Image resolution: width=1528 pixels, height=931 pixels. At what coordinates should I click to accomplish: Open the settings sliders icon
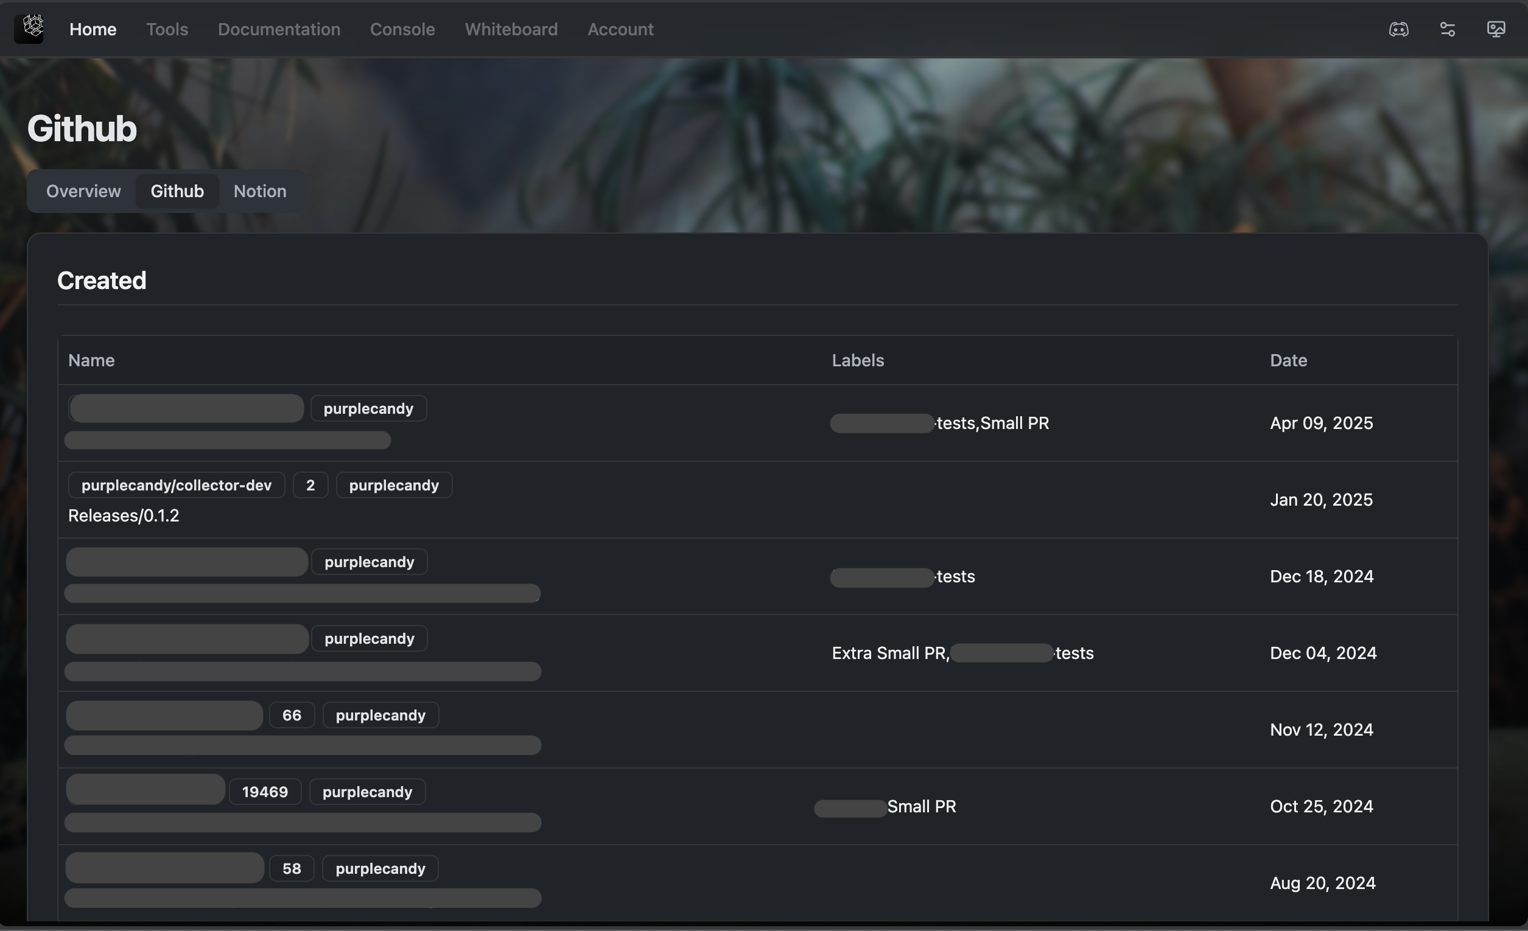click(1448, 29)
